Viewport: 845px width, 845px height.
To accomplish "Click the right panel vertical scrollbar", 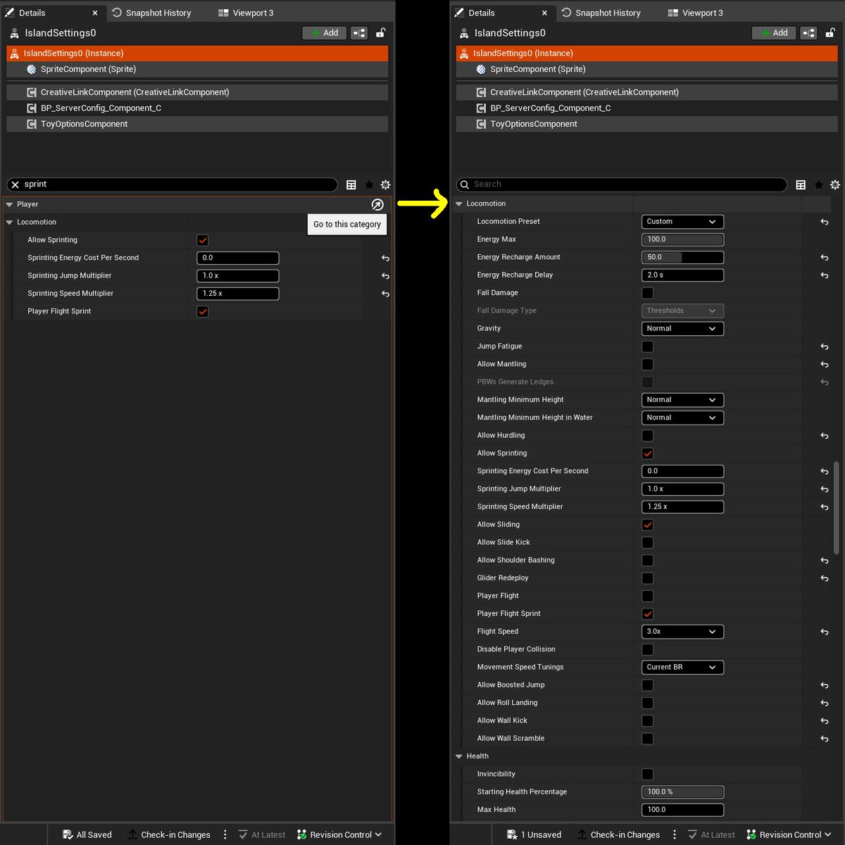I will click(837, 507).
